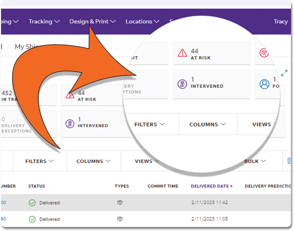
Task: Click the green check for the 11:42 delivery
Action: pos(32,203)
